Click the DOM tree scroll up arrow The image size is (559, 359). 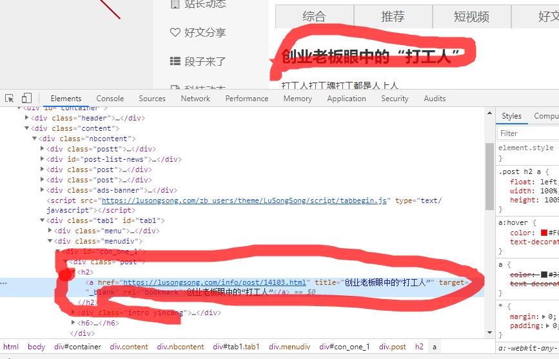(490, 113)
